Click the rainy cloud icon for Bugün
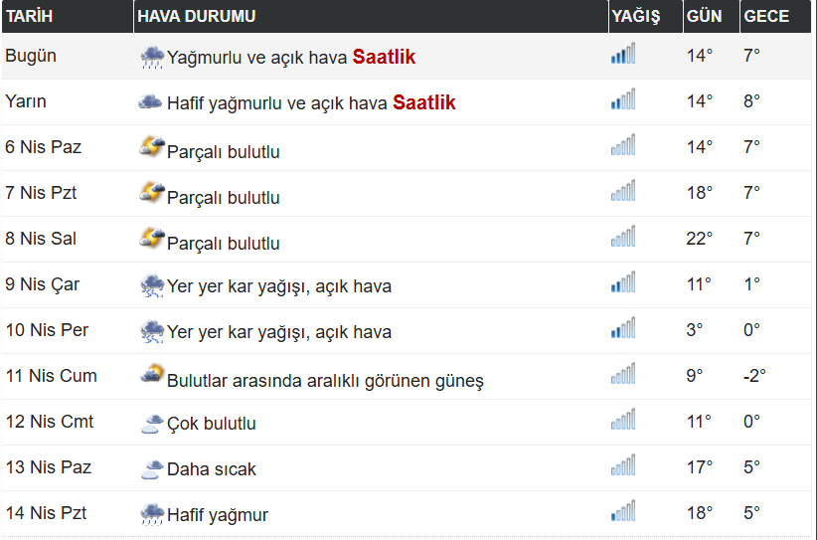 (x=152, y=57)
